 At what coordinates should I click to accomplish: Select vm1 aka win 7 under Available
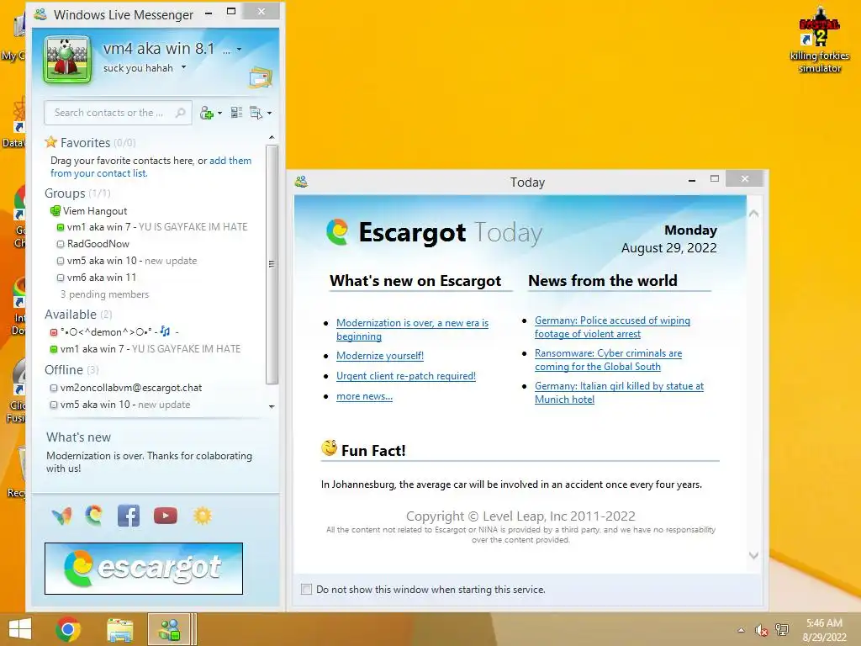click(145, 349)
